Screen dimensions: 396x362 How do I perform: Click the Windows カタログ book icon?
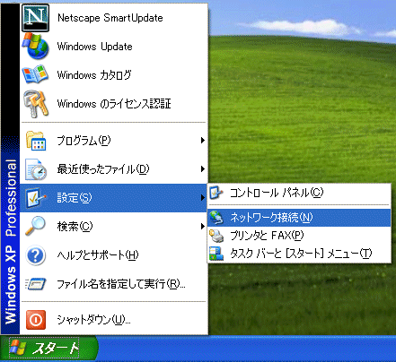pyautogui.click(x=35, y=74)
